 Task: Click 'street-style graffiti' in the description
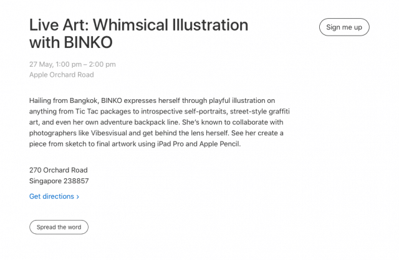tap(260, 112)
